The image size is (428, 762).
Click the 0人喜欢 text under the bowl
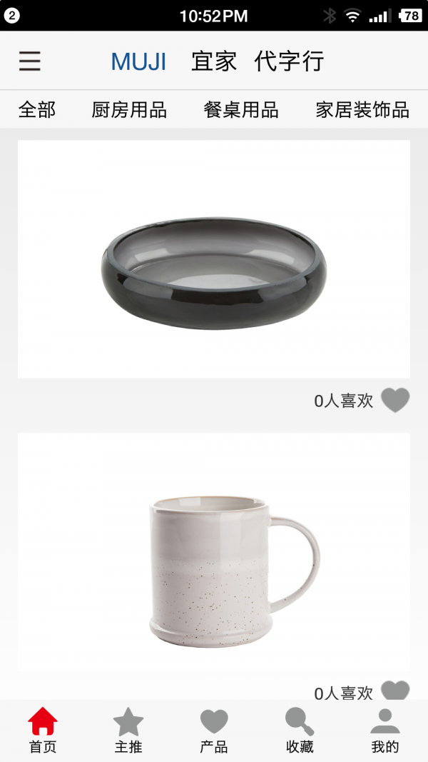[344, 401]
